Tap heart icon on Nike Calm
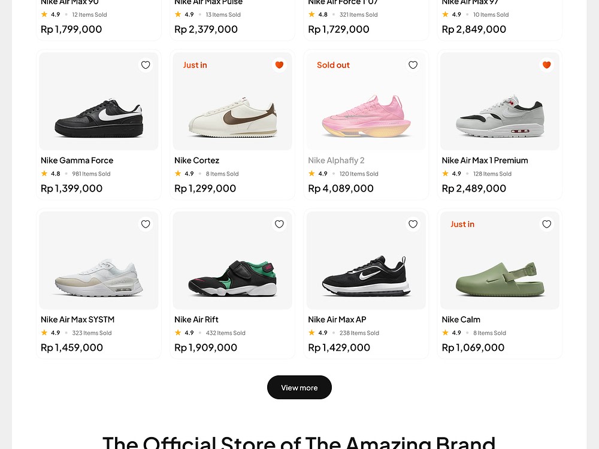 (547, 224)
